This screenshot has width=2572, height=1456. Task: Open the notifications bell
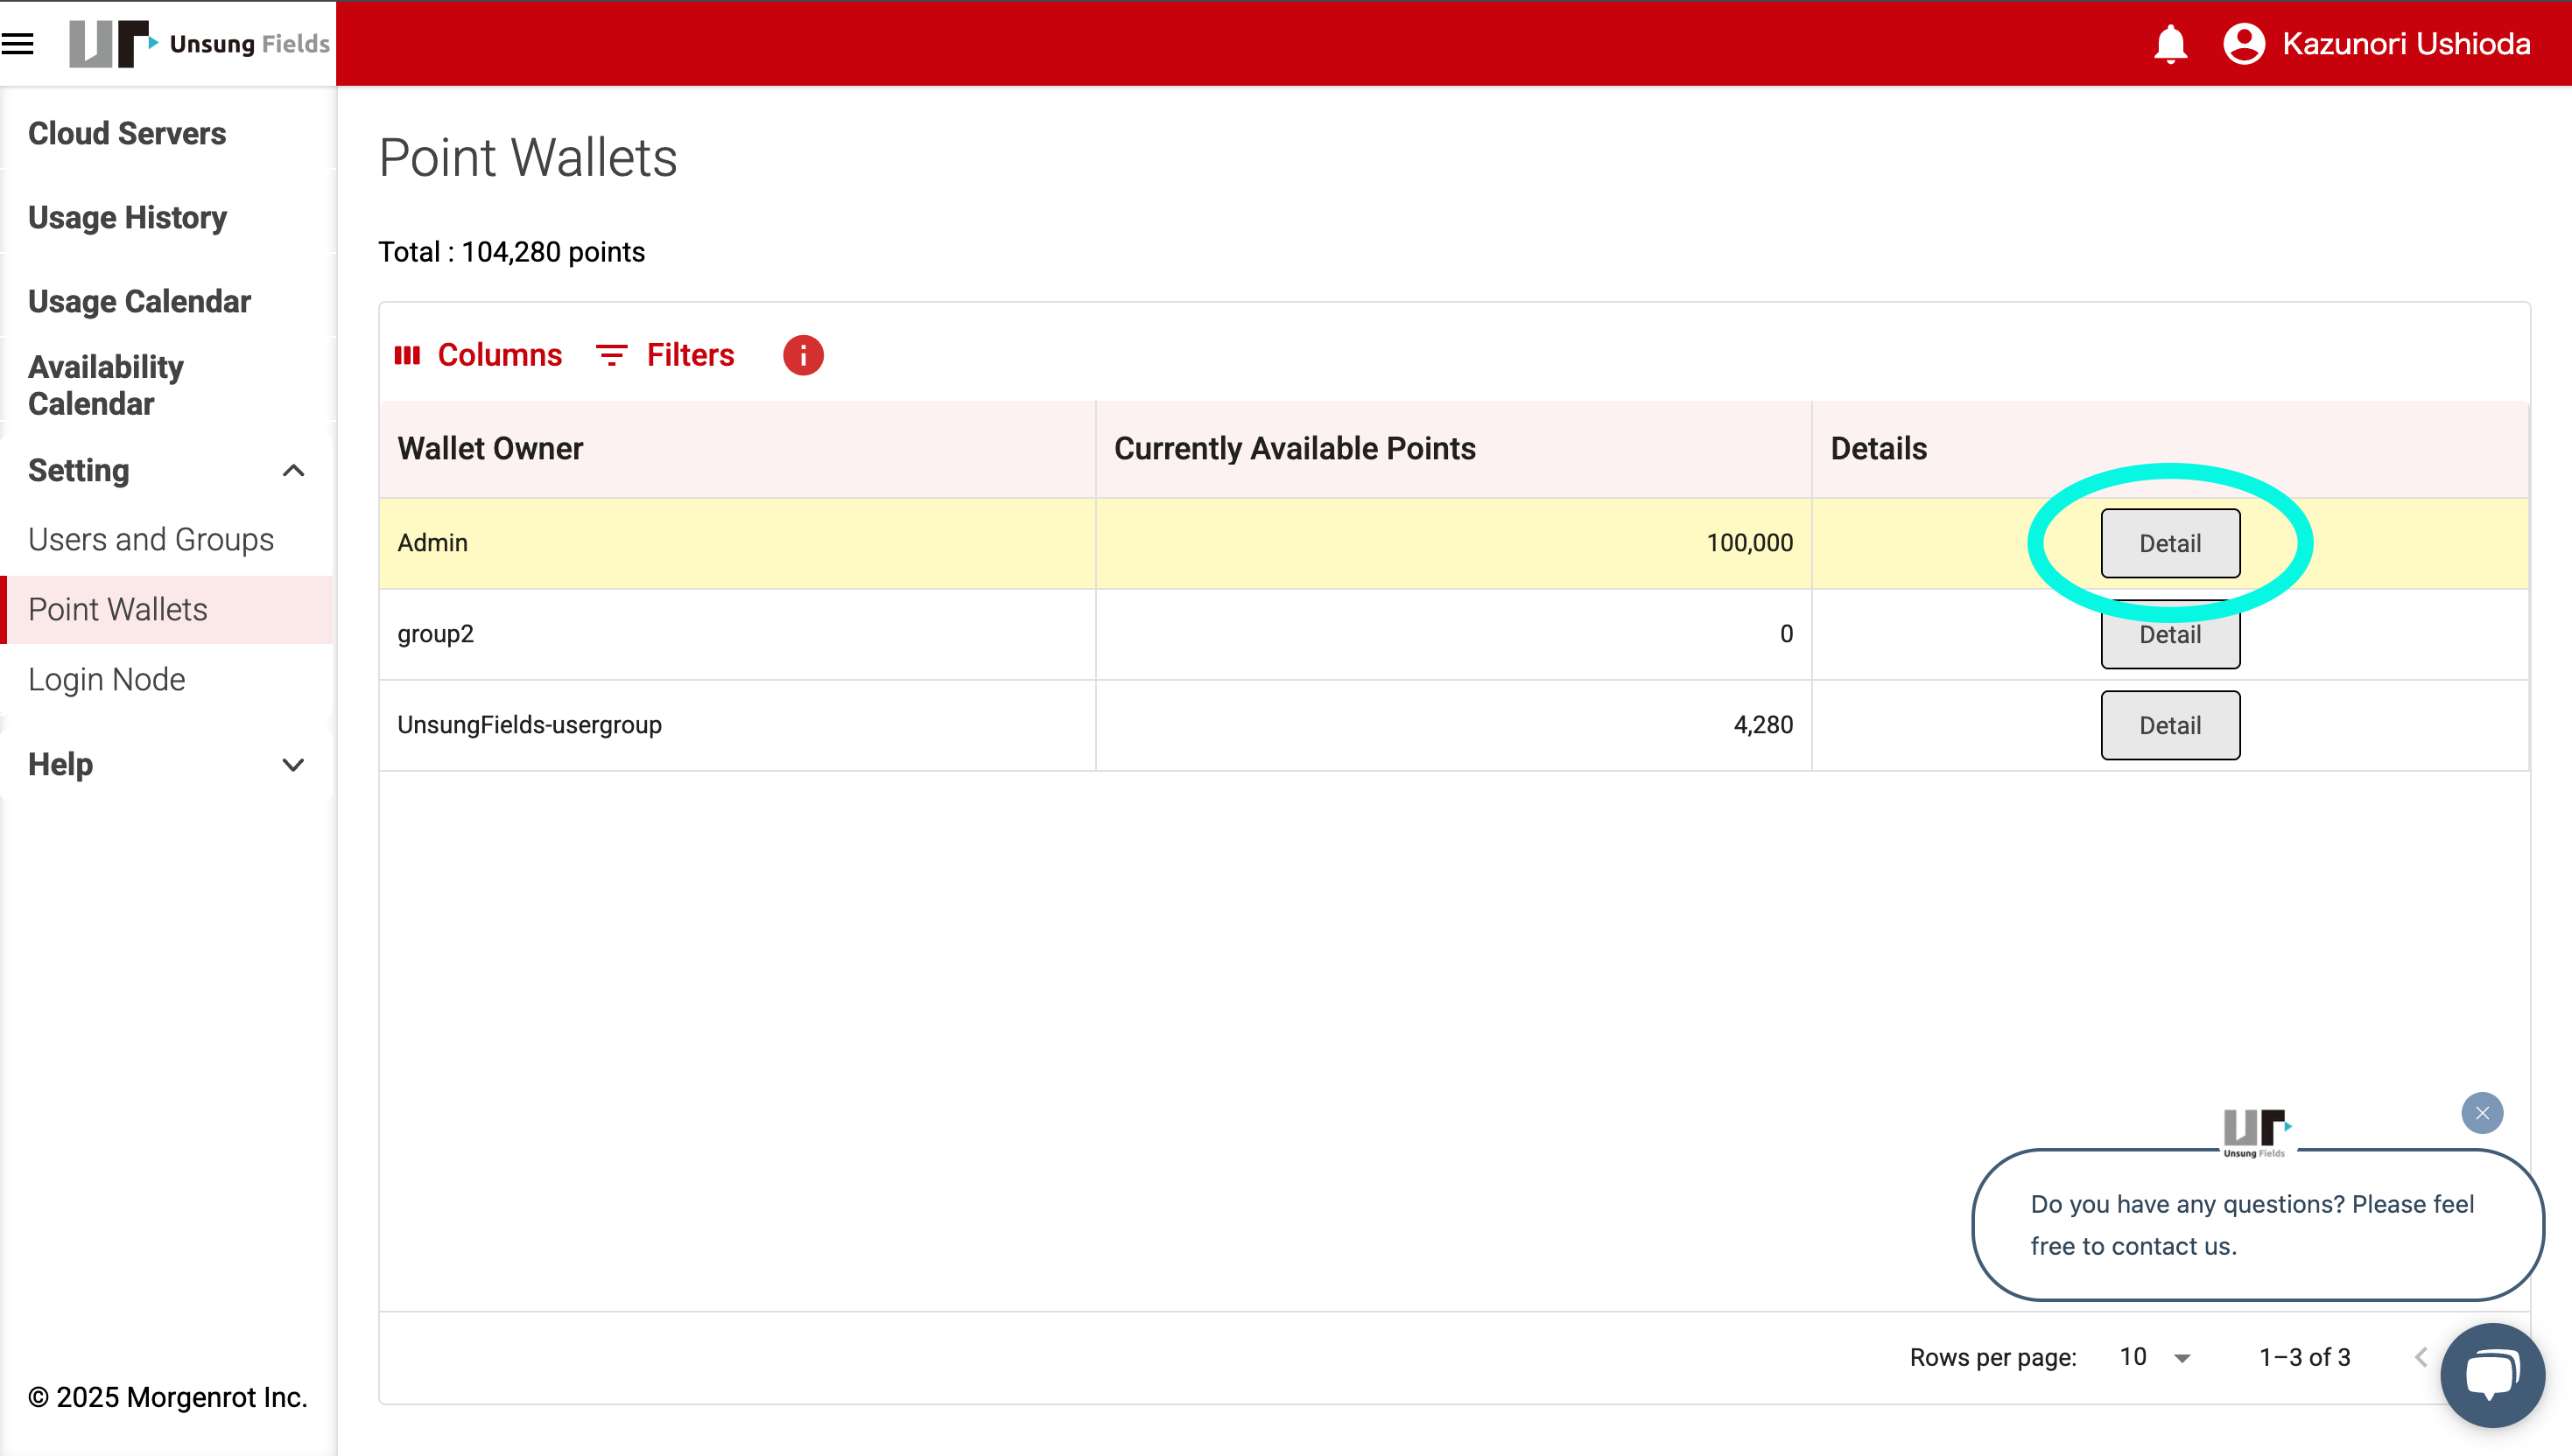(2170, 44)
